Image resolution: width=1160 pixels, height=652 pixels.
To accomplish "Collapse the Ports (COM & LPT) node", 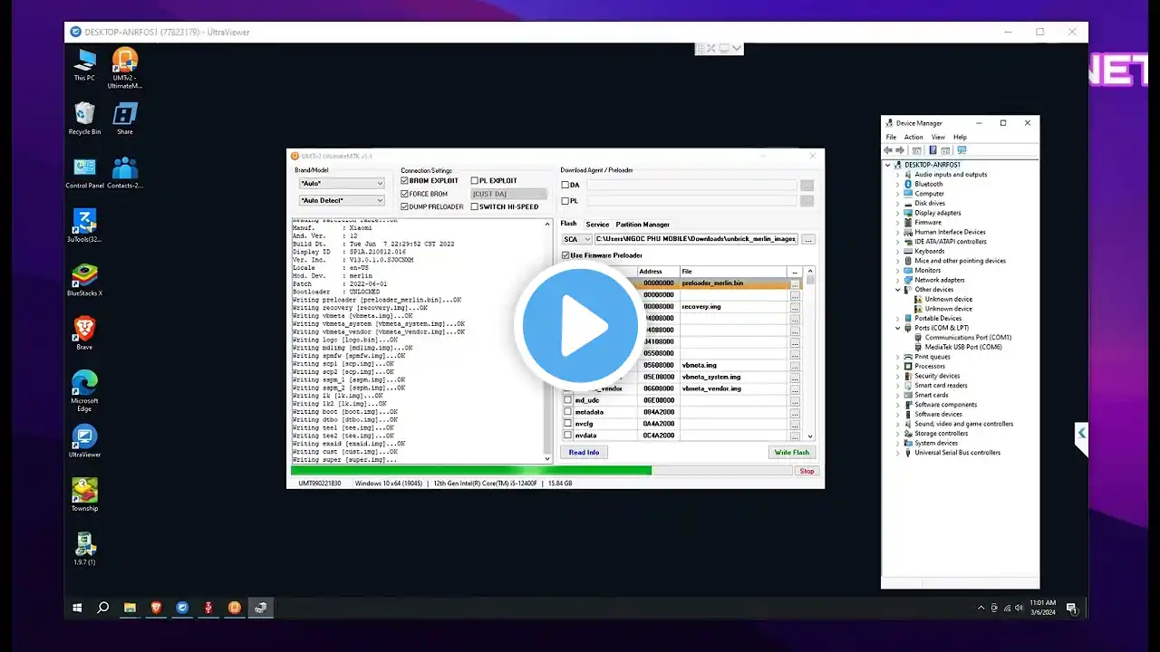I will (x=898, y=328).
